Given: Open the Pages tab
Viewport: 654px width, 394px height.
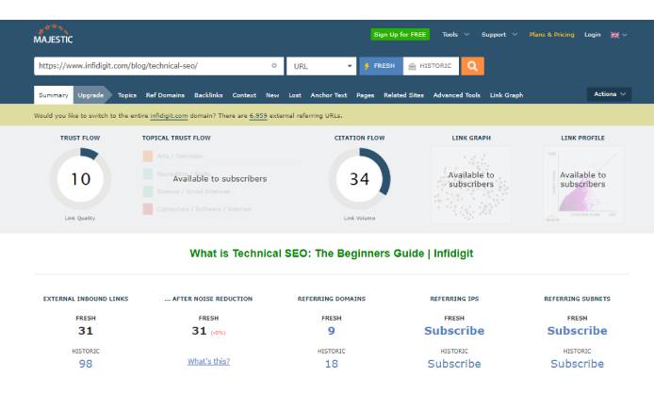Looking at the screenshot, I should (x=365, y=95).
